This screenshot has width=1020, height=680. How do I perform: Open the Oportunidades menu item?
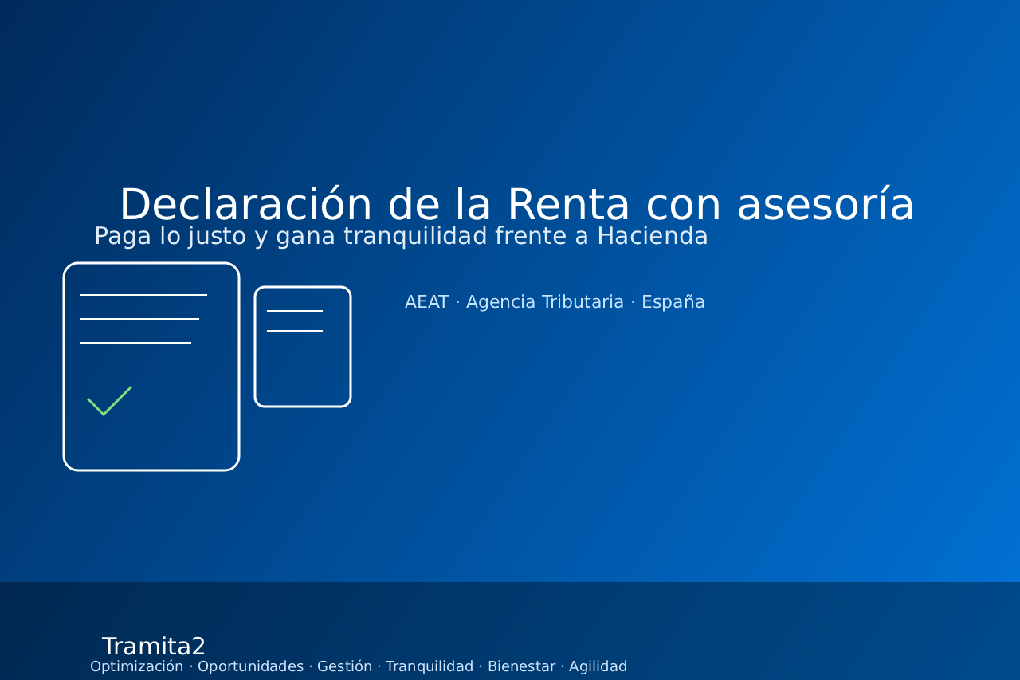click(x=250, y=666)
